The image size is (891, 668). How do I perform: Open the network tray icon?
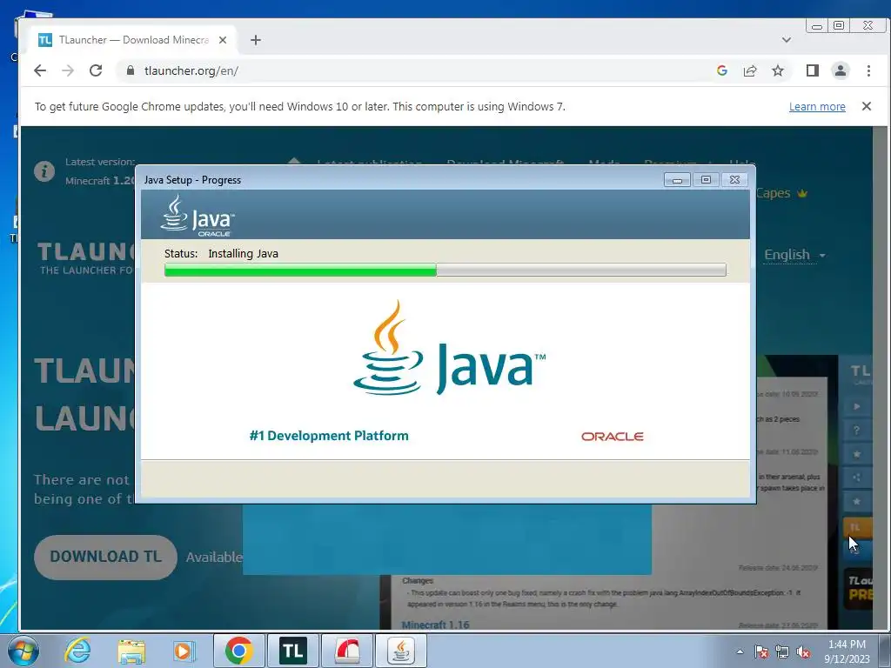782,651
